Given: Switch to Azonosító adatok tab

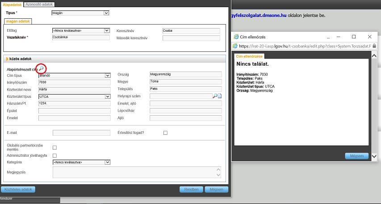Looking at the screenshot, I should (x=39, y=4).
